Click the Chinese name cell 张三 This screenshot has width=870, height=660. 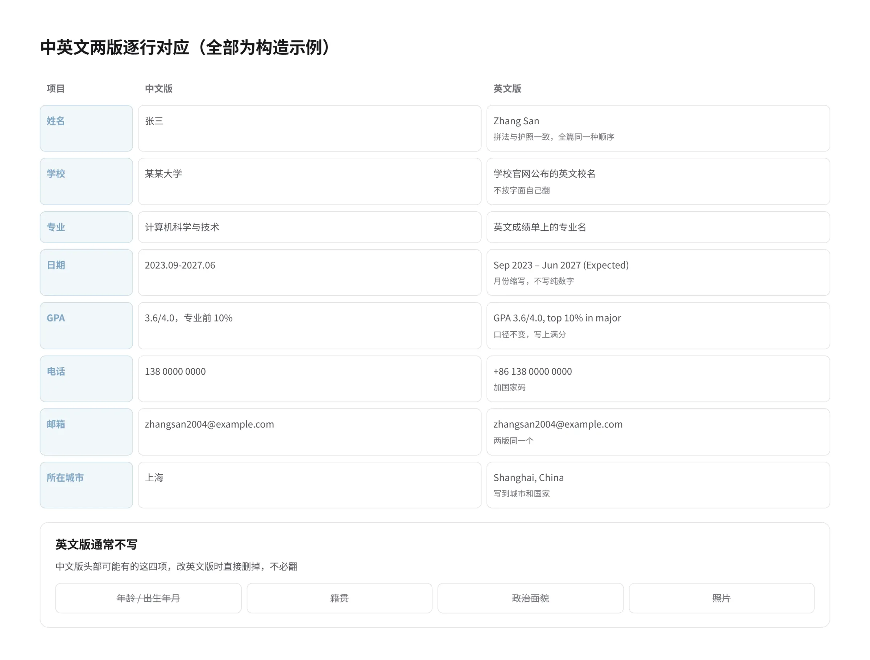point(310,128)
